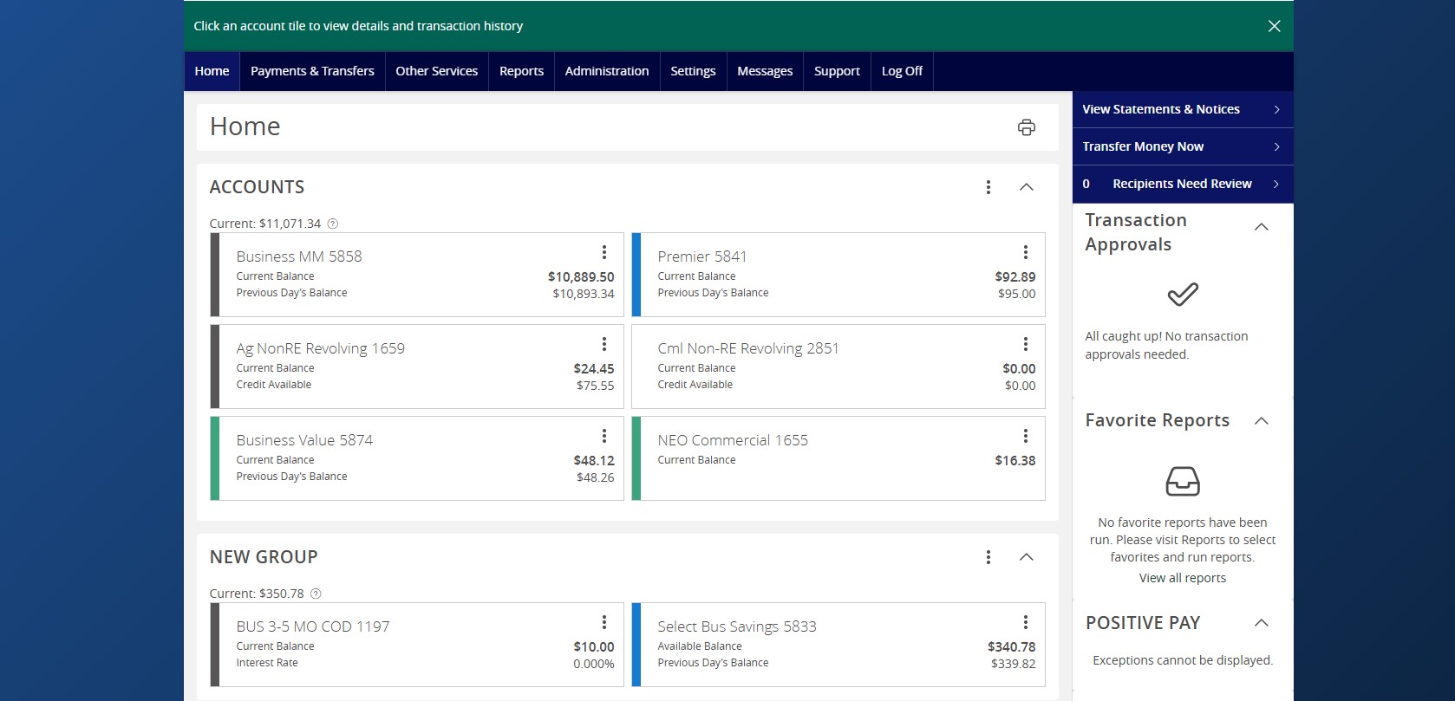This screenshot has width=1455, height=701.
Task: Open options menu for ACCOUNTS group
Action: (x=988, y=187)
